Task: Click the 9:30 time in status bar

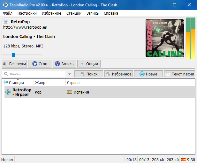Action: point(191,159)
